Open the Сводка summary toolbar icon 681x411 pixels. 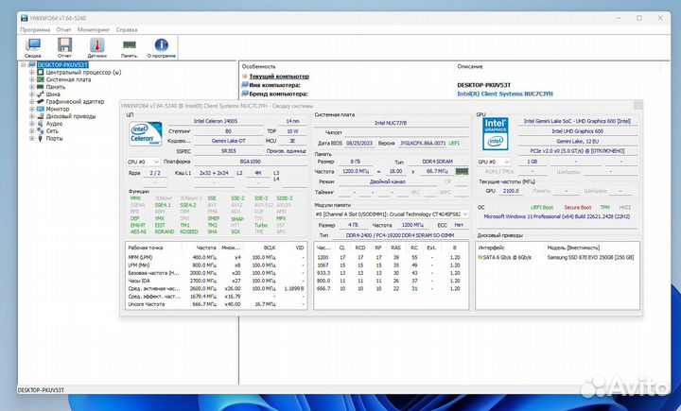tap(32, 48)
